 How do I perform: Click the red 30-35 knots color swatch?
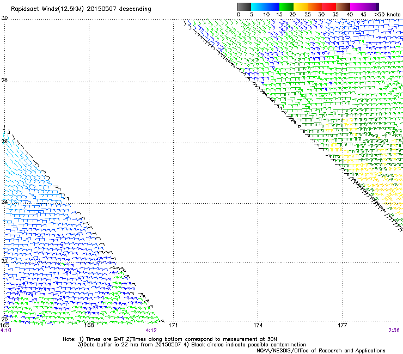329,7
